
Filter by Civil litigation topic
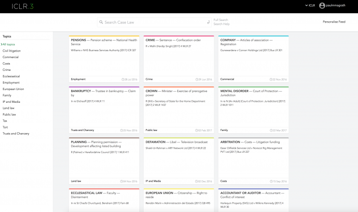tap(12, 51)
